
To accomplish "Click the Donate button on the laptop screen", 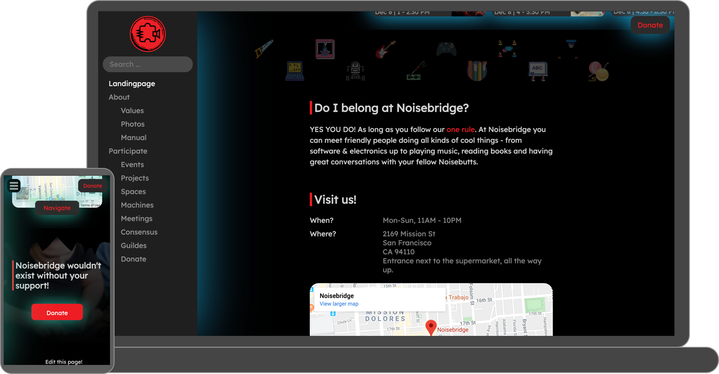I will [x=650, y=25].
